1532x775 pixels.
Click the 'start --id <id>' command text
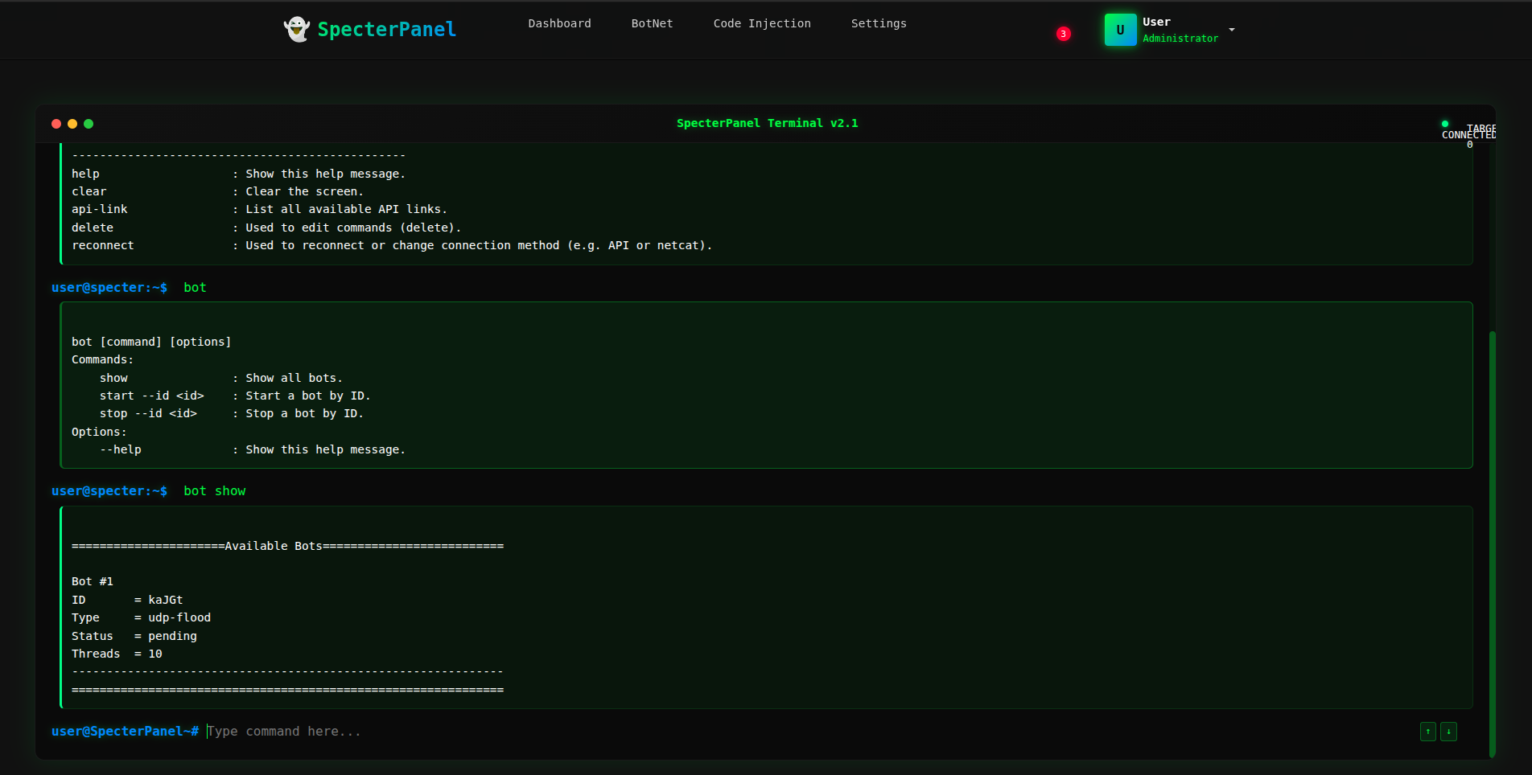click(x=152, y=396)
